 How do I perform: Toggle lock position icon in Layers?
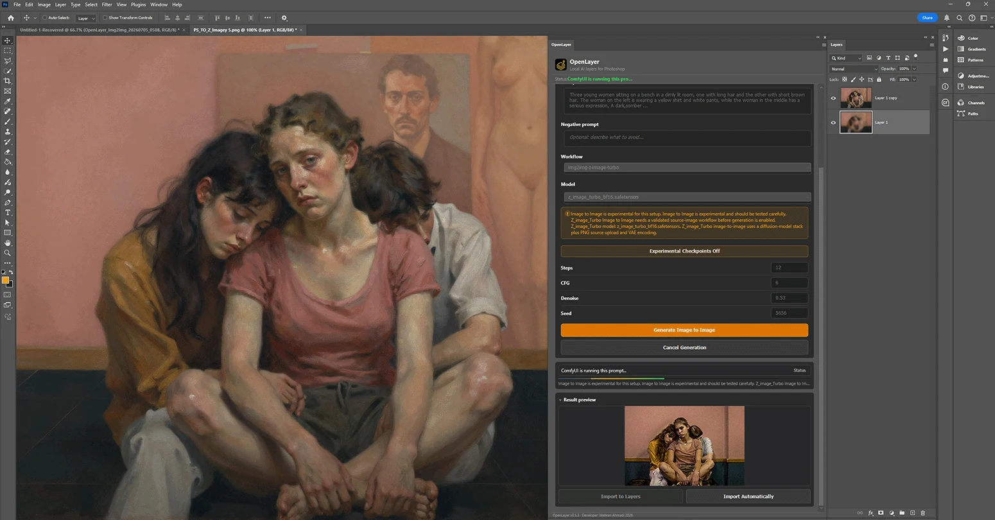(861, 80)
